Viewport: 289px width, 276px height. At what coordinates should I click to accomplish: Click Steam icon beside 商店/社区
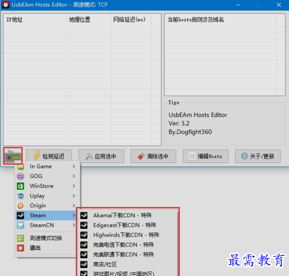tap(84, 264)
